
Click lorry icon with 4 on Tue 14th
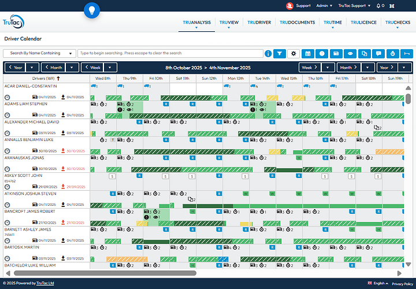253,86
